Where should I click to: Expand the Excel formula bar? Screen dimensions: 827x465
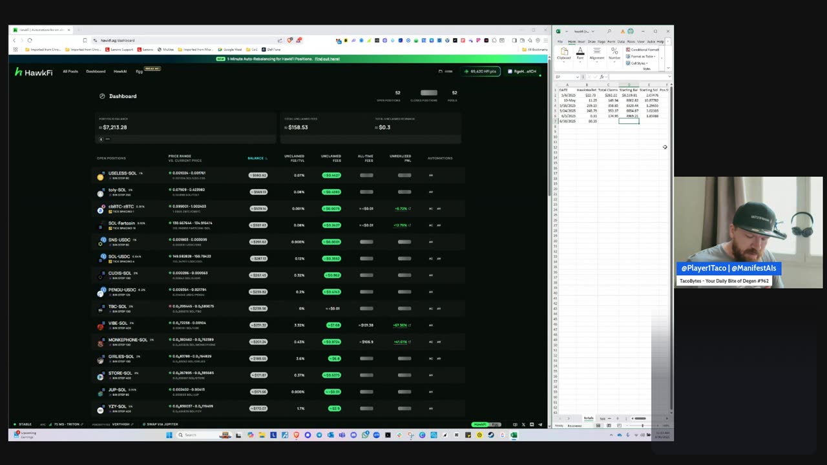click(669, 77)
